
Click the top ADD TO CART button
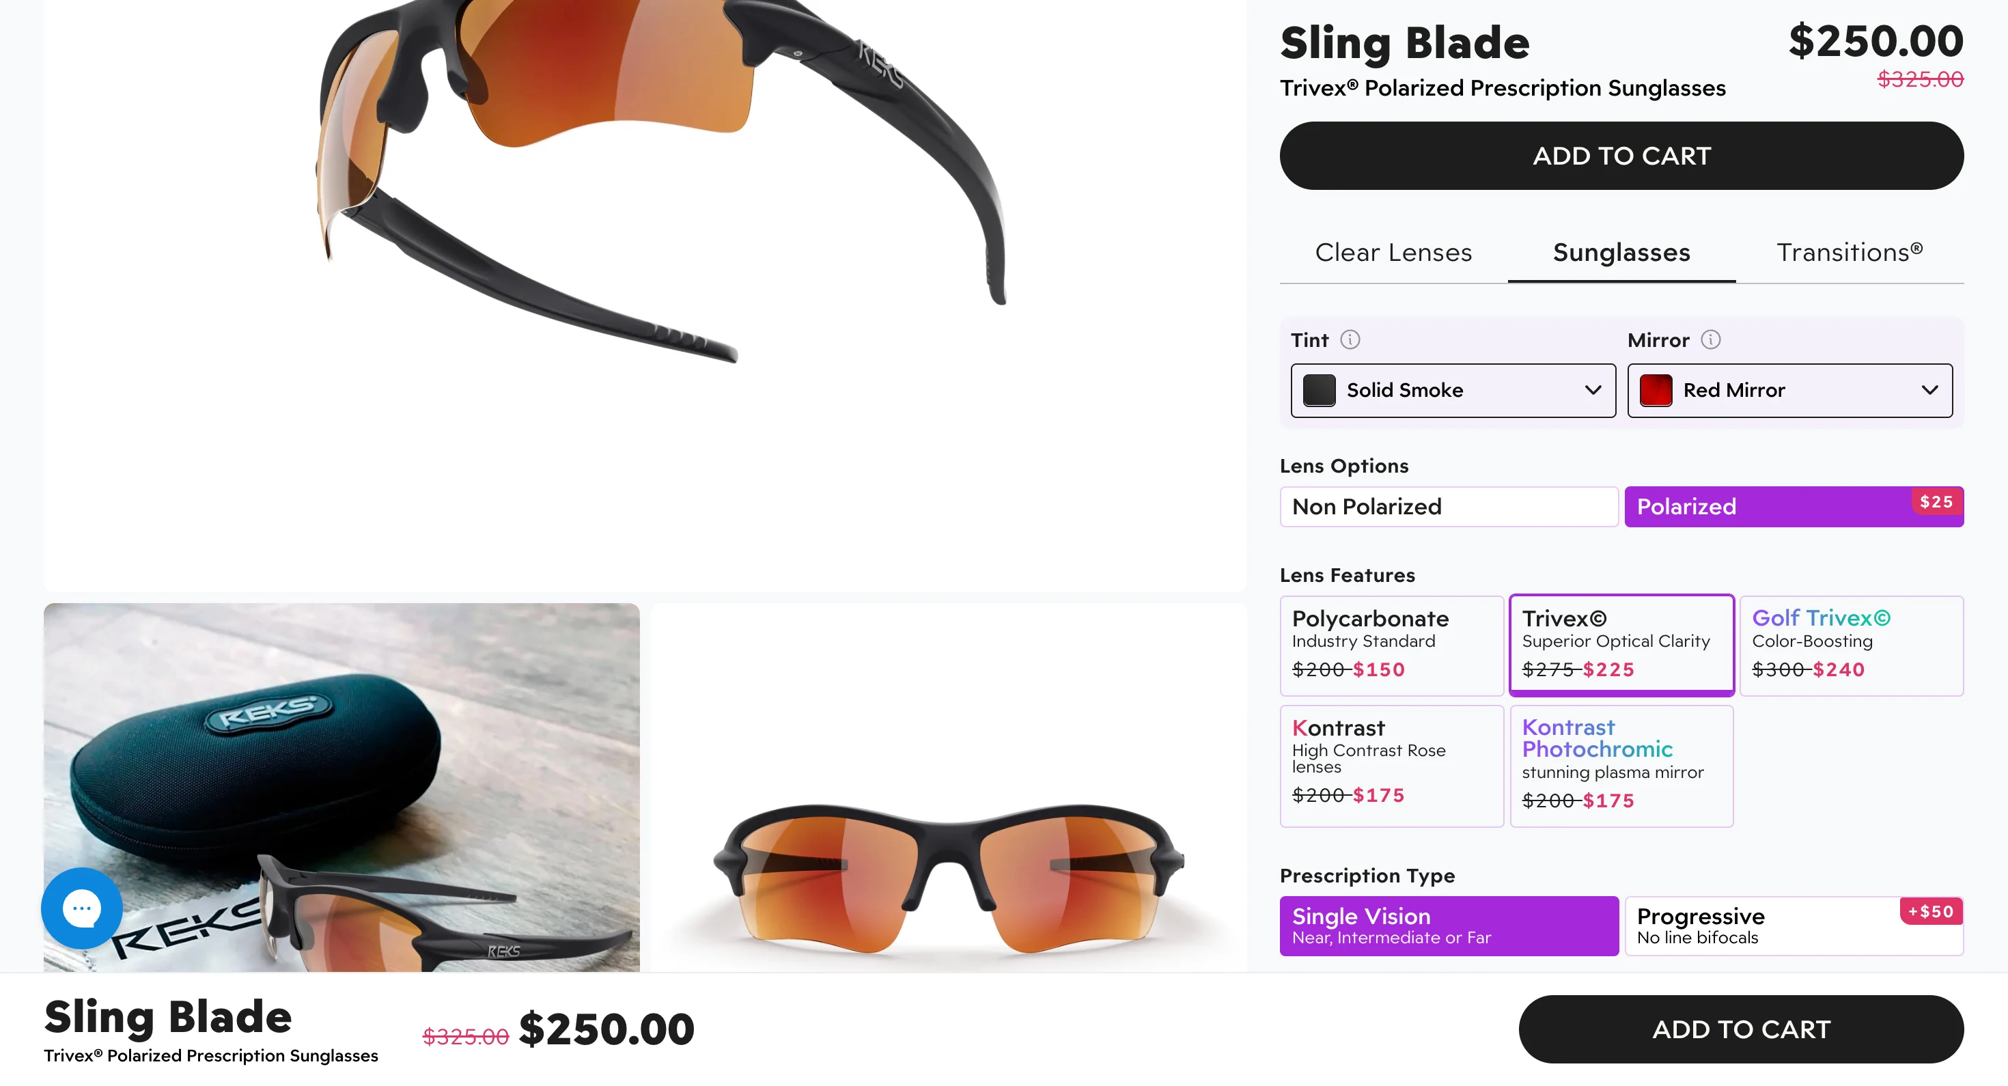[1621, 155]
